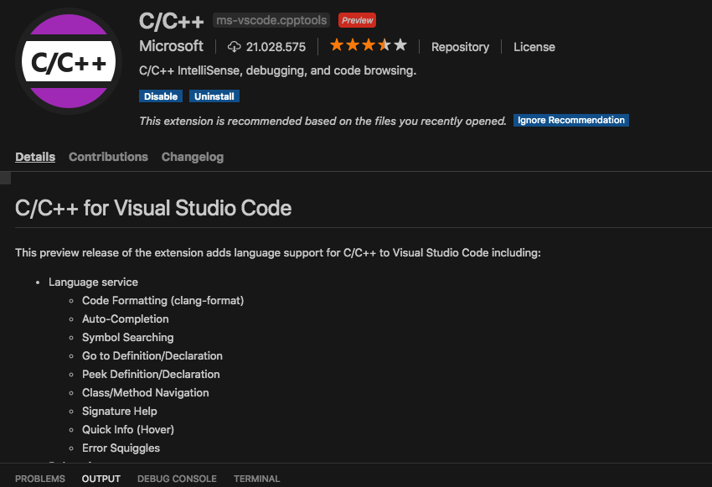The width and height of the screenshot is (712, 487).
Task: Switch to the Contributions tab
Action: (x=108, y=158)
